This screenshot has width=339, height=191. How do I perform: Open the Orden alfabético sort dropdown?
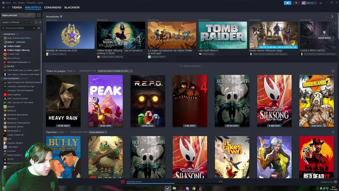pos(98,132)
